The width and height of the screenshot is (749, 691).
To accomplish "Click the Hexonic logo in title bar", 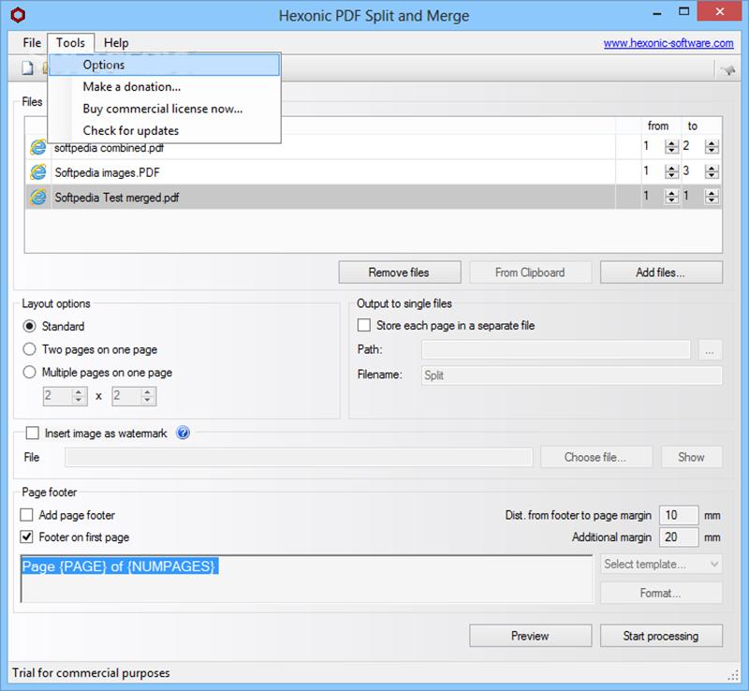I will pyautogui.click(x=15, y=16).
